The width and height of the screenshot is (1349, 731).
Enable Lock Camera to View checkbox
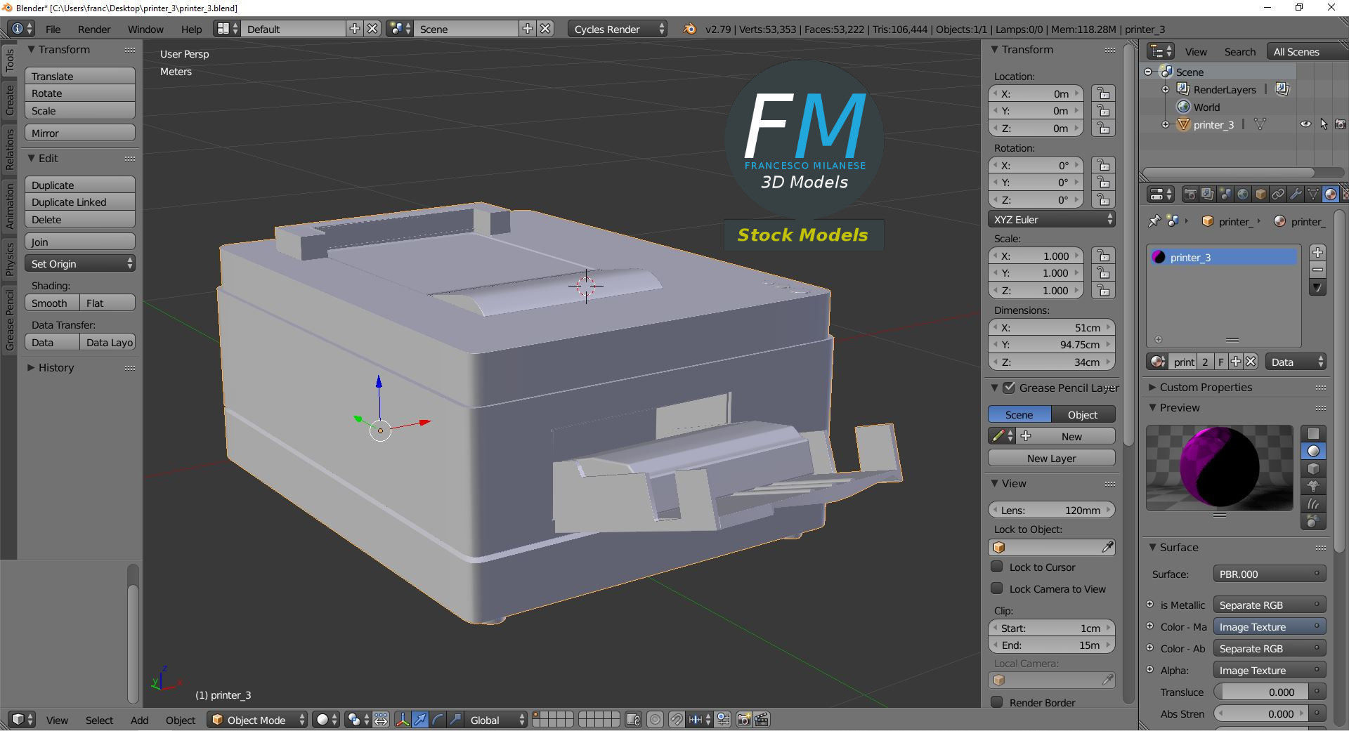[996, 588]
